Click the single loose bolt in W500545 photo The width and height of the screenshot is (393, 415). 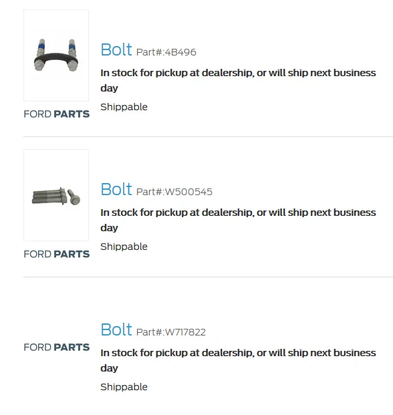point(74,197)
